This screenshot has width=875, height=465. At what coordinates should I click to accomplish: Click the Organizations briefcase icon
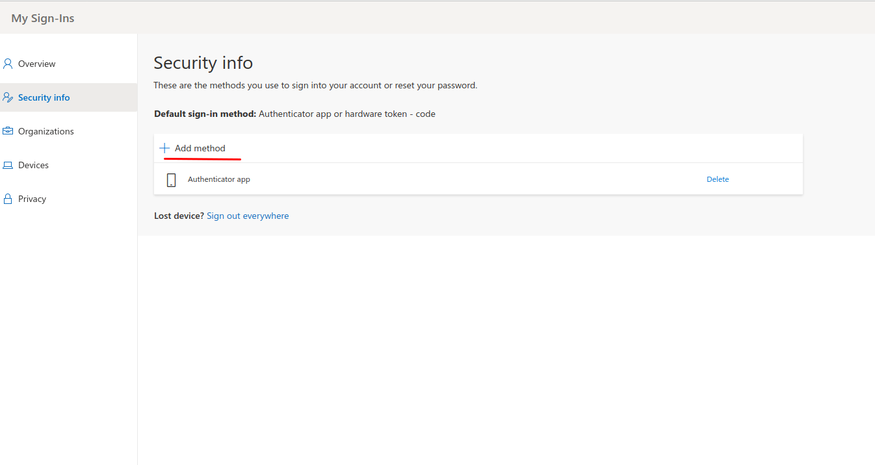(8, 131)
